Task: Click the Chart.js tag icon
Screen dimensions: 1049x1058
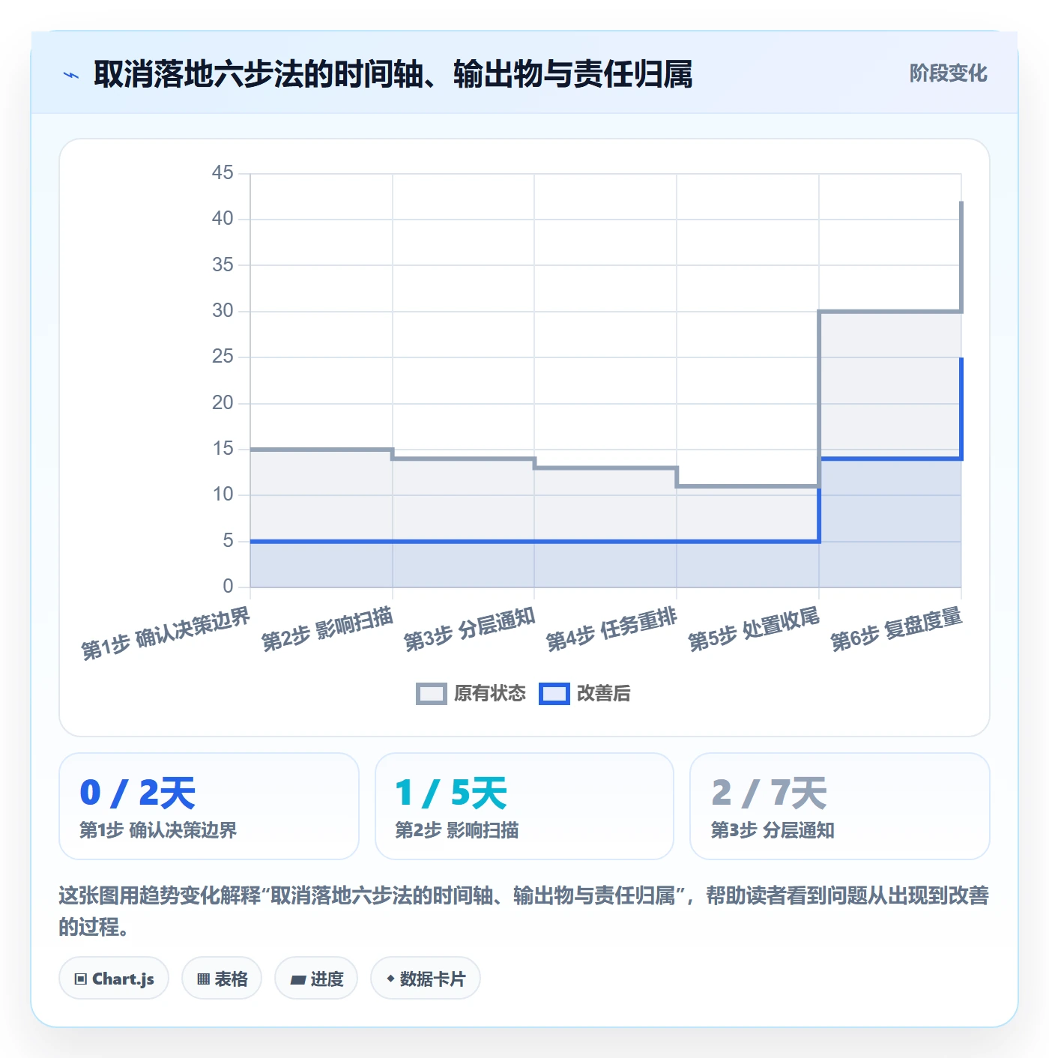Action: [x=81, y=979]
